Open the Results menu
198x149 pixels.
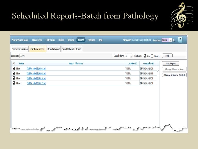[x=71, y=40]
